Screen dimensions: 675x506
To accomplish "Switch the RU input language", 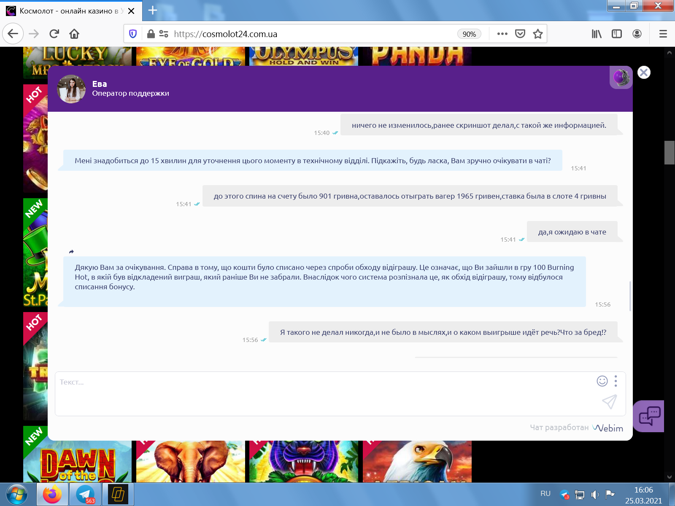I will pyautogui.click(x=545, y=494).
